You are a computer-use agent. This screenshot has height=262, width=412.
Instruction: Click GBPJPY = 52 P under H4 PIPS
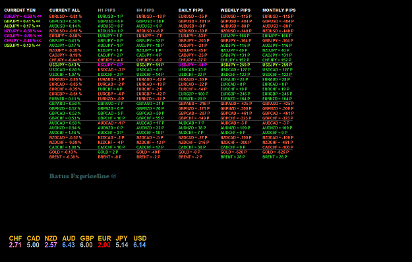[150, 40]
